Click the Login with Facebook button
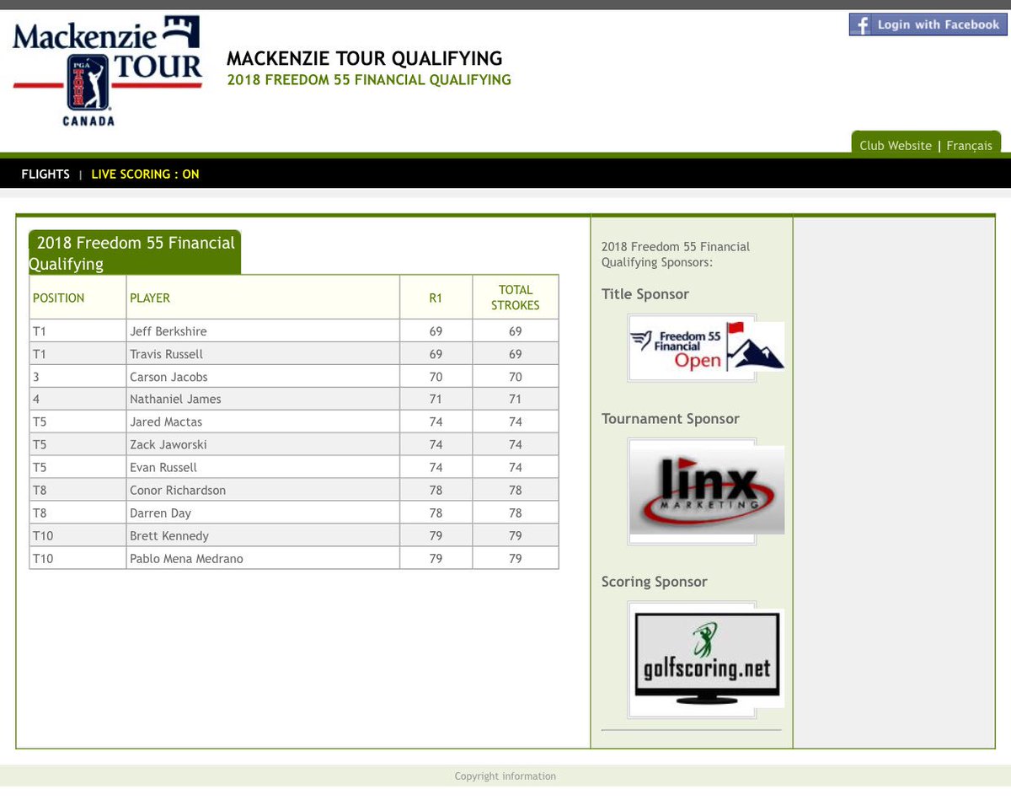The height and width of the screenshot is (800, 1011). click(928, 24)
